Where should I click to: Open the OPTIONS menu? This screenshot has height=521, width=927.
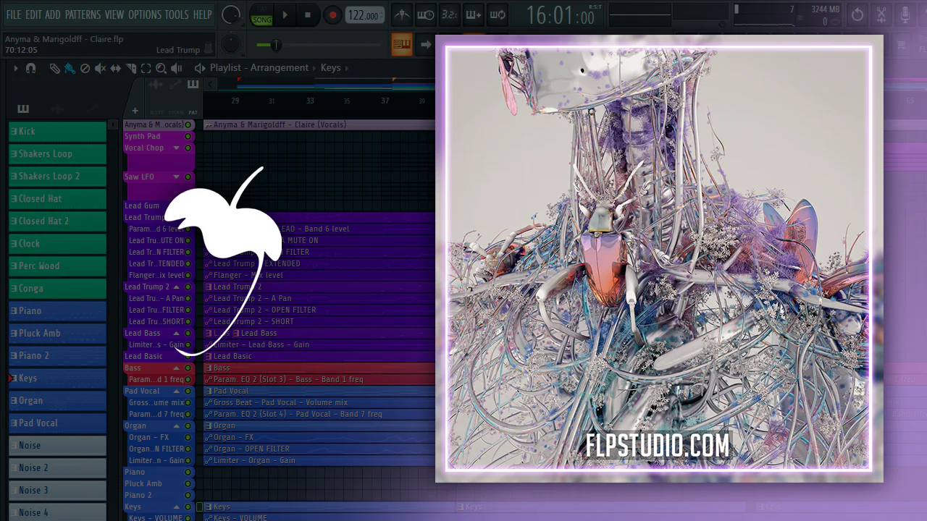coord(145,14)
